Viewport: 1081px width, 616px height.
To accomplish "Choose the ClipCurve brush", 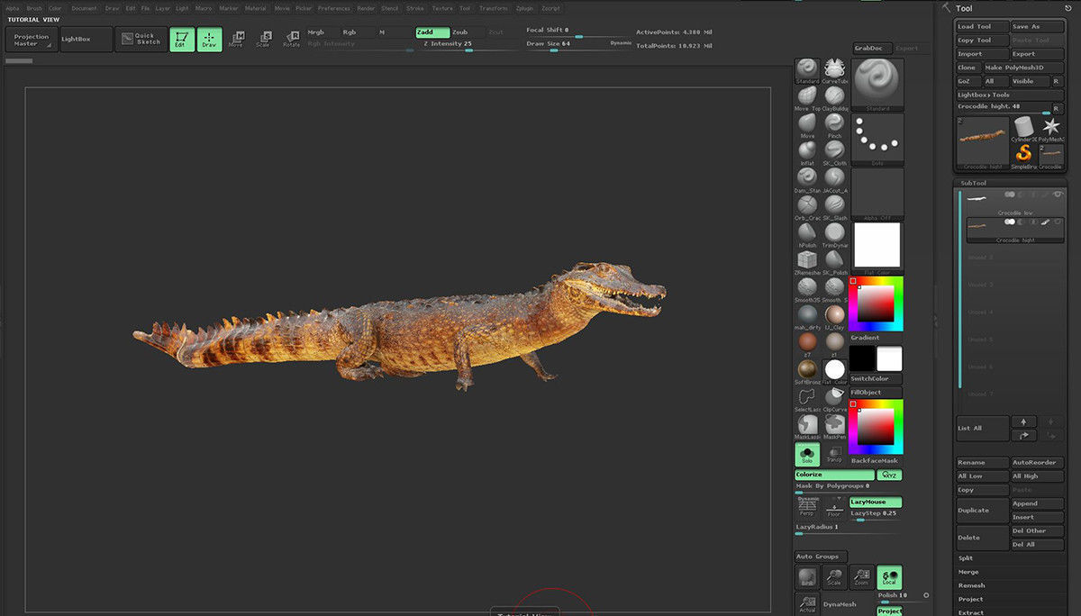I will [x=835, y=397].
